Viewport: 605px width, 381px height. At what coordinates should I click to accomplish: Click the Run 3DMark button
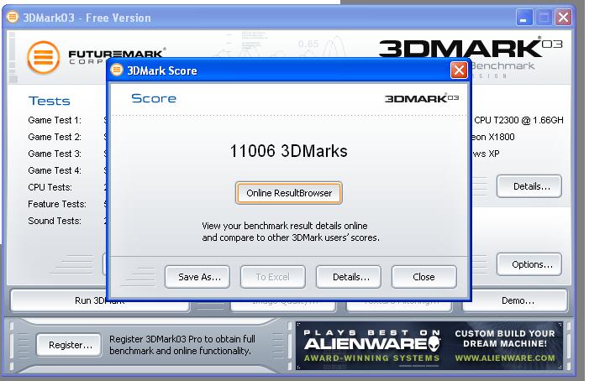(100, 301)
